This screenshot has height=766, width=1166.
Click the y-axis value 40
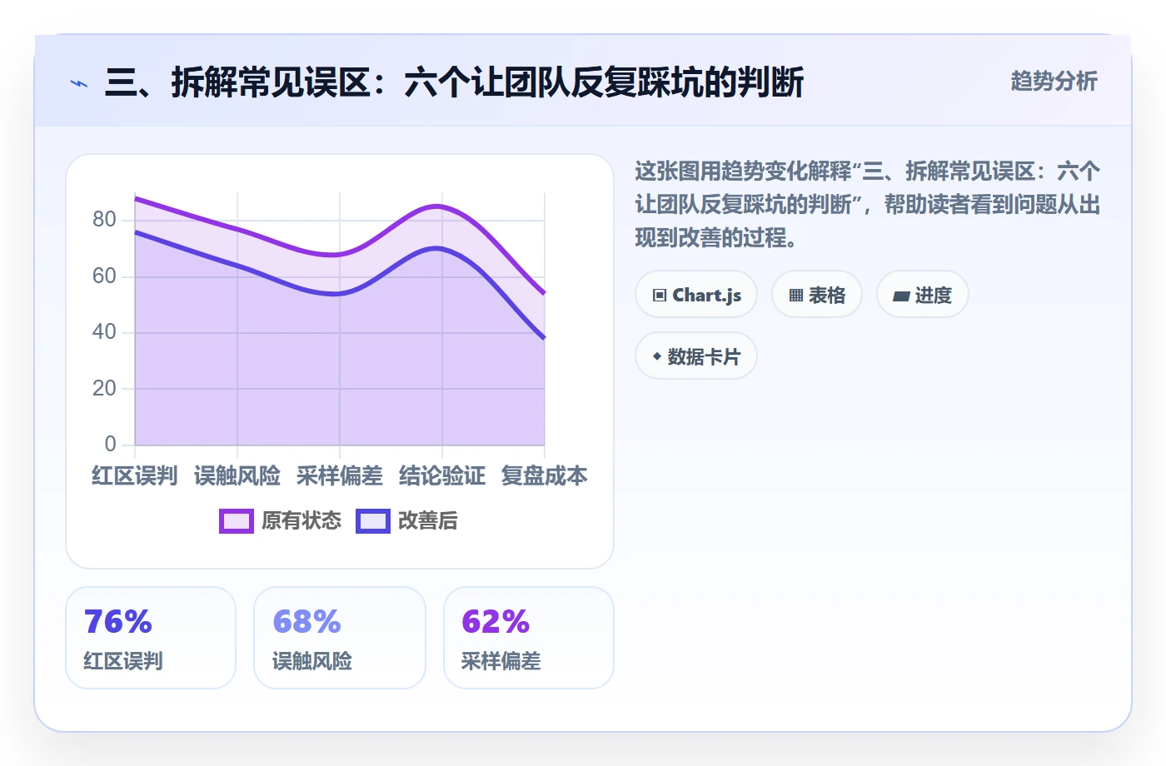[x=104, y=332]
